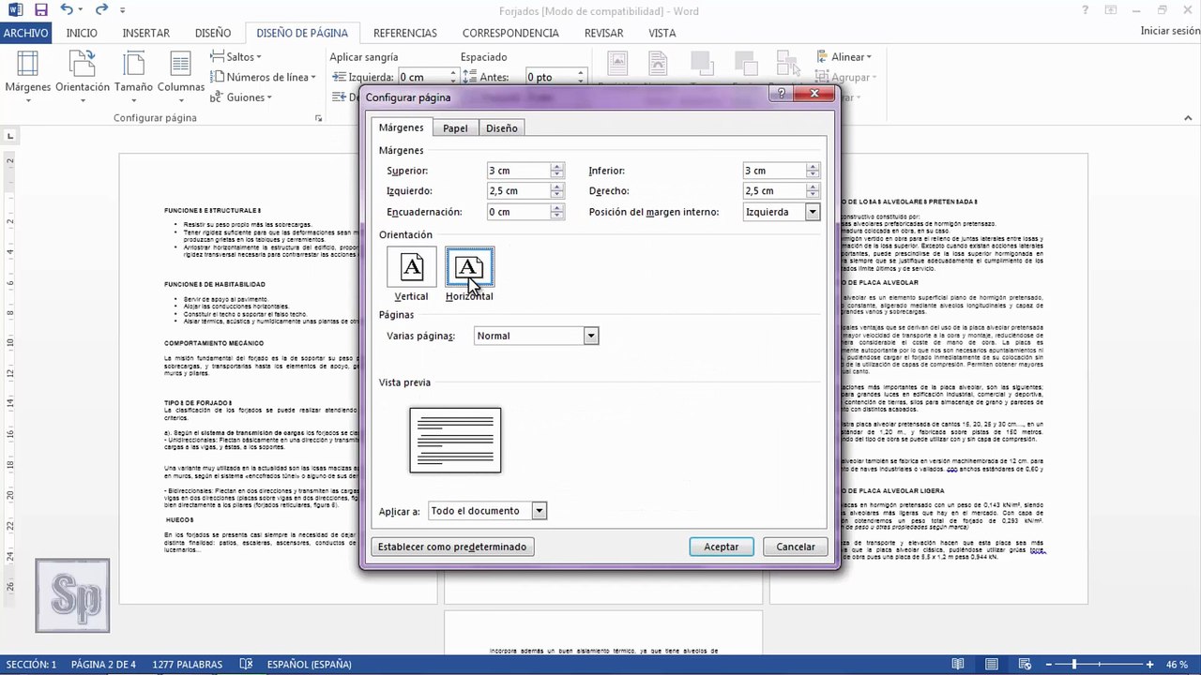Click the Posición icon in the ribbon

616,64
